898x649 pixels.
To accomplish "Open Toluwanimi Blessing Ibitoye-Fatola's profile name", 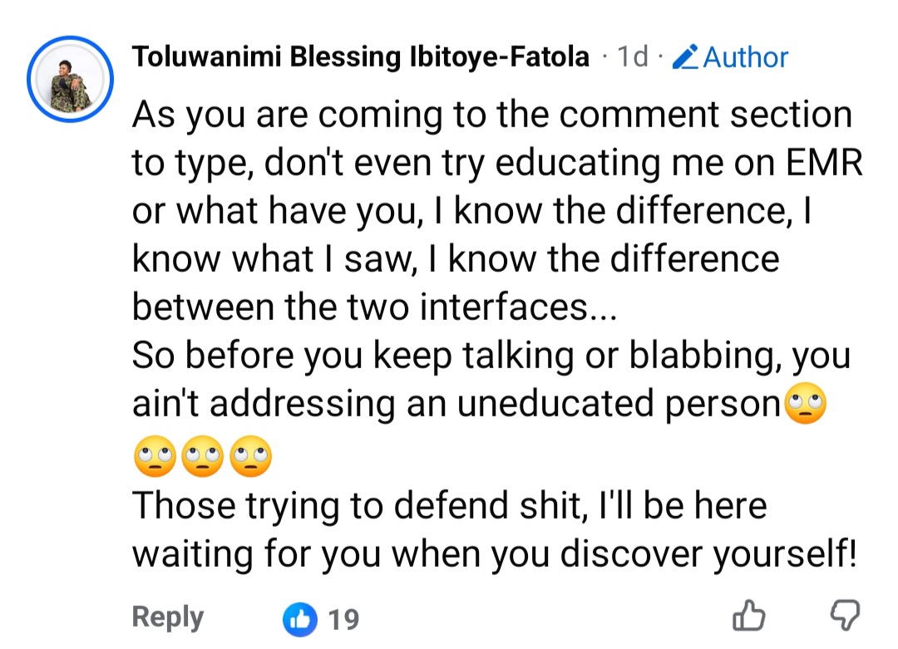I will pyautogui.click(x=361, y=57).
